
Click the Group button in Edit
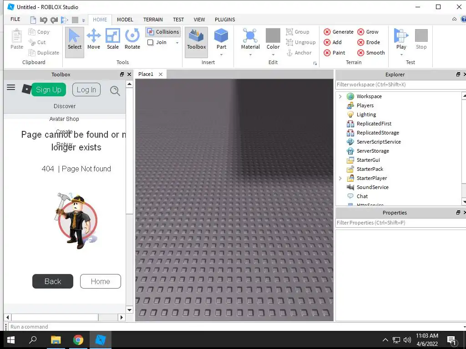click(298, 32)
